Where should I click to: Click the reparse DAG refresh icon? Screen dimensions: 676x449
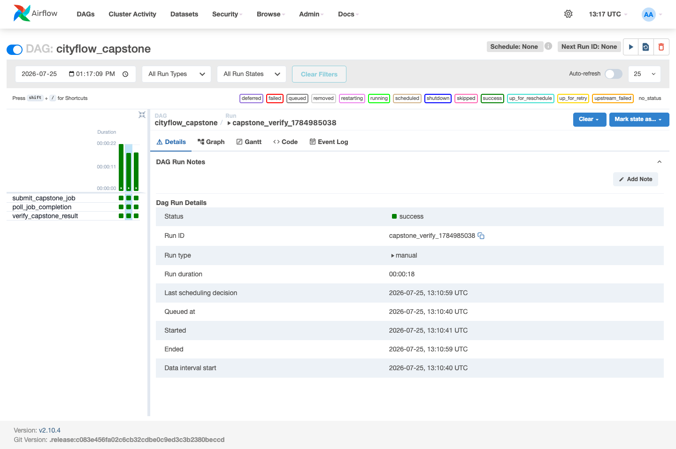(646, 47)
